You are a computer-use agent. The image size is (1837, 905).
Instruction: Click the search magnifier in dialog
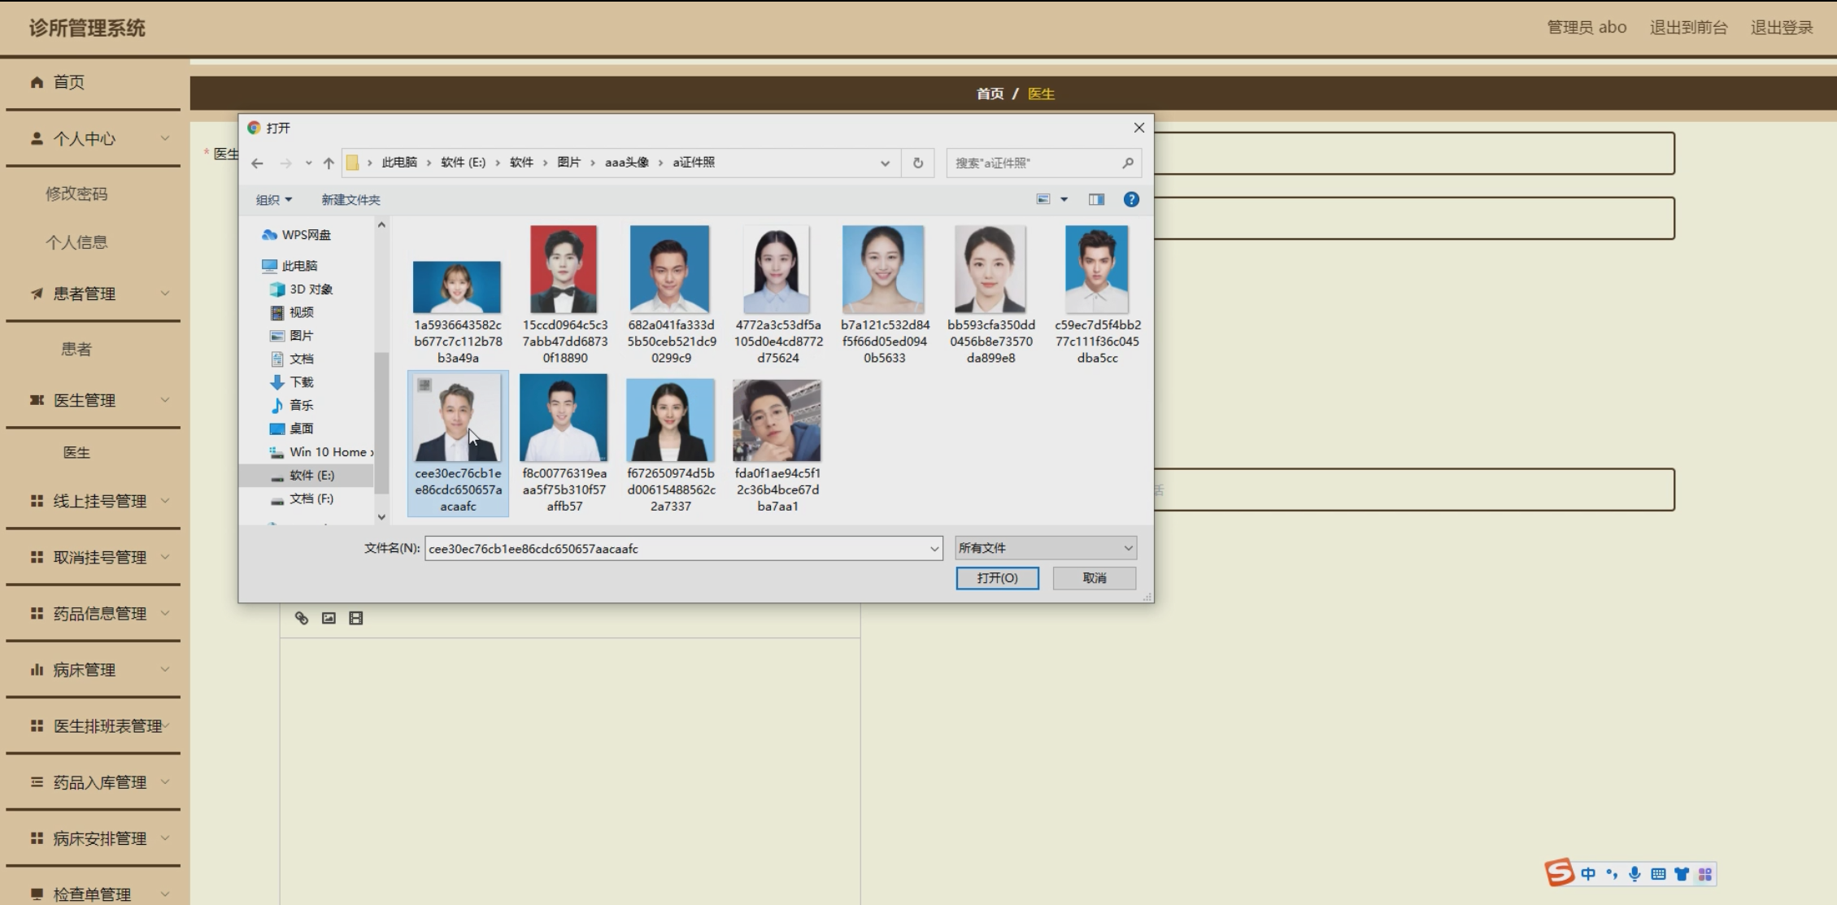1128,163
